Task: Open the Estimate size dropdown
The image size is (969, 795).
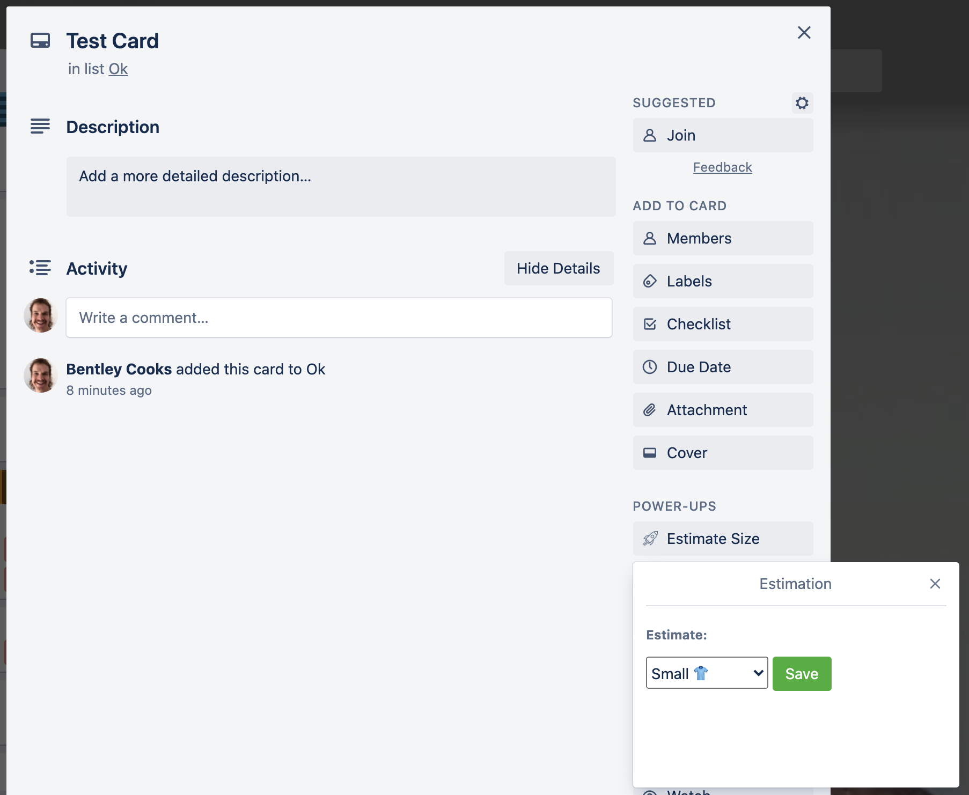Action: (707, 673)
